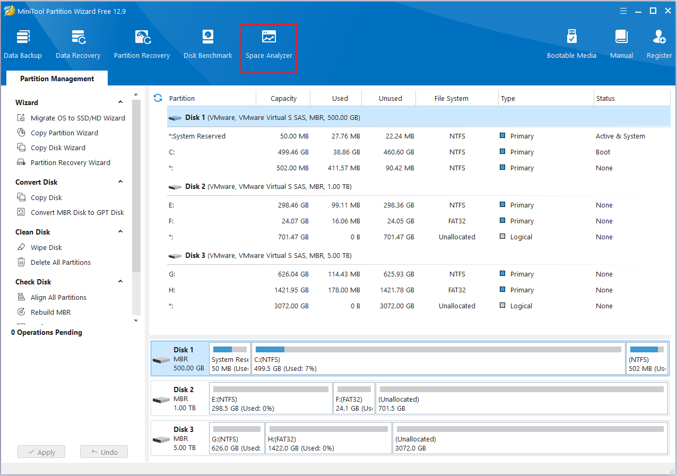Open Migrate OS to SSD/HD Wizard

(76, 118)
